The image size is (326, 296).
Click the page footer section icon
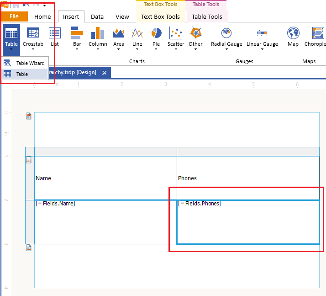[x=29, y=248]
